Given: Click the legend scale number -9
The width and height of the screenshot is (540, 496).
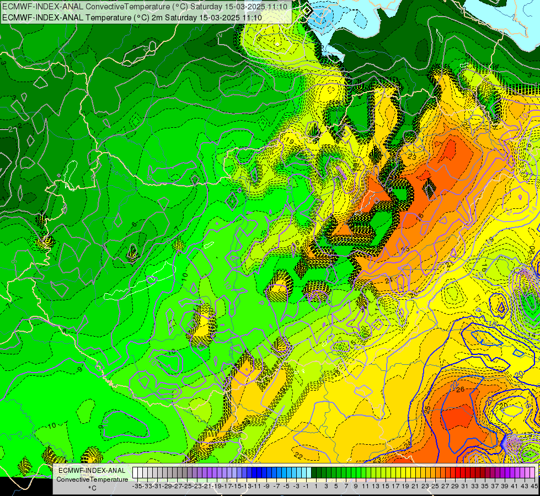Looking at the screenshot, I should (x=266, y=486).
